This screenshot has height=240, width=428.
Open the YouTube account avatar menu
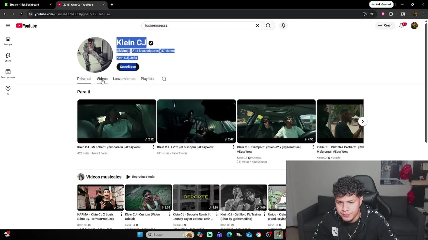[x=414, y=26]
